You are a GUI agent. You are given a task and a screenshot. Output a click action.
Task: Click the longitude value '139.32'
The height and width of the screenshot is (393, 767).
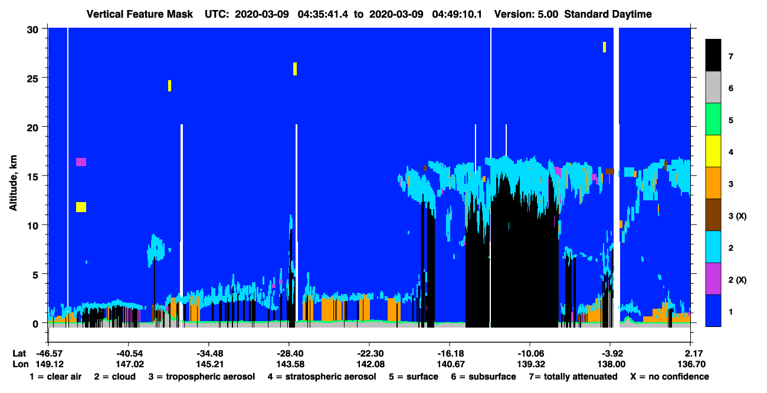coord(530,364)
